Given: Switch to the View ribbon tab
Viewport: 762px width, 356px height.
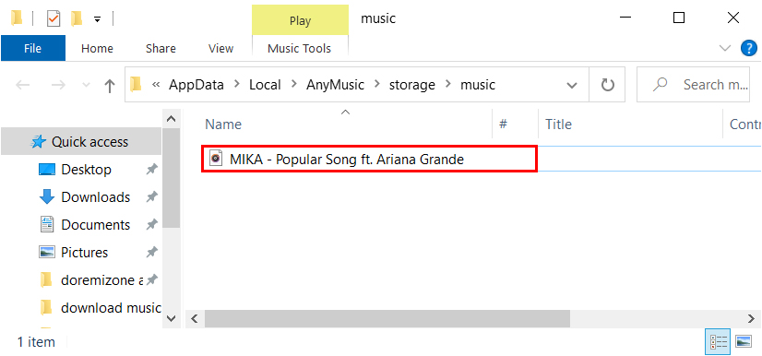Looking at the screenshot, I should (220, 49).
